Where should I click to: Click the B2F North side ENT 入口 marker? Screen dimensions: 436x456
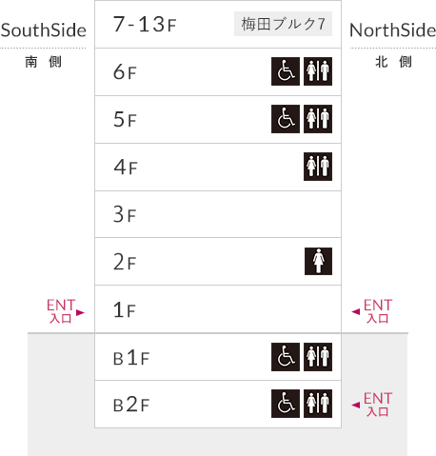(x=372, y=405)
